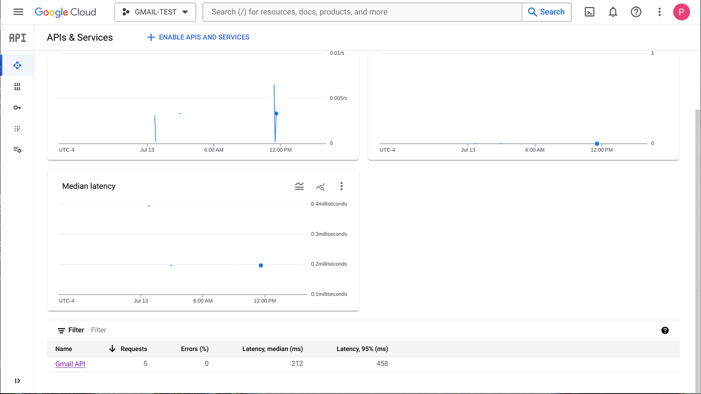Click the Filter list icon

[61, 330]
